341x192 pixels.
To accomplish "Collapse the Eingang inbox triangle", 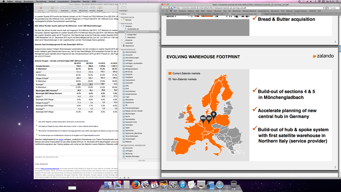I will pos(121,26).
